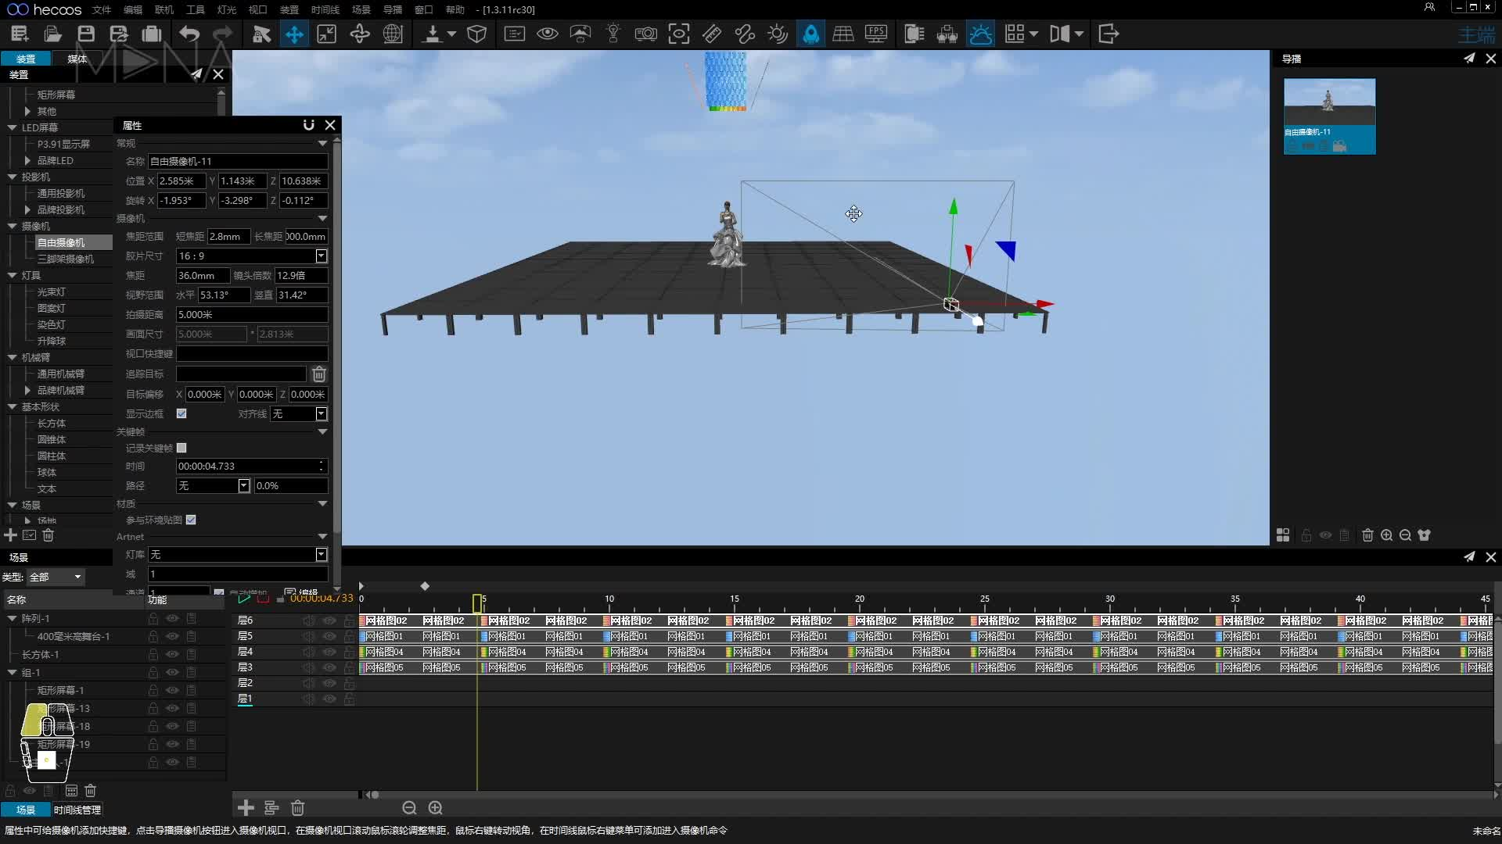The image size is (1502, 844).
Task: Switch to the 媒体 tab
Action: pos(77,59)
